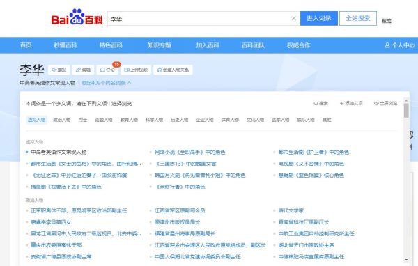Open the 特色百科 menu item
Screen dimensions: 418x266
click(x=111, y=45)
